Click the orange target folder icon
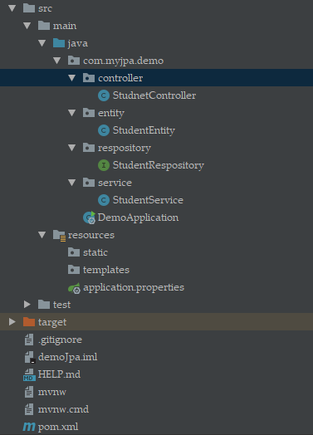Image resolution: width=313 pixels, height=435 pixels. [29, 322]
